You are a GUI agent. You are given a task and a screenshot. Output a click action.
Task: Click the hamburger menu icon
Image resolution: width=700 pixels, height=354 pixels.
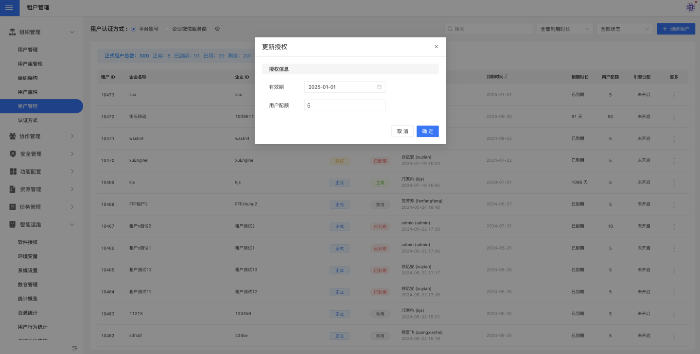9,7
